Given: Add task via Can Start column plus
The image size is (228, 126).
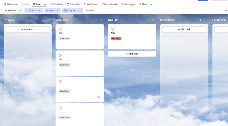Looking at the screenshot, I should [x=96, y=20].
